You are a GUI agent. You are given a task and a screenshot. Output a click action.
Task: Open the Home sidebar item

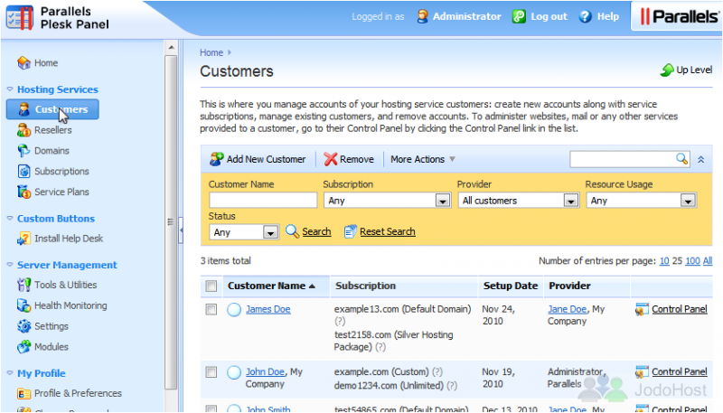37,62
